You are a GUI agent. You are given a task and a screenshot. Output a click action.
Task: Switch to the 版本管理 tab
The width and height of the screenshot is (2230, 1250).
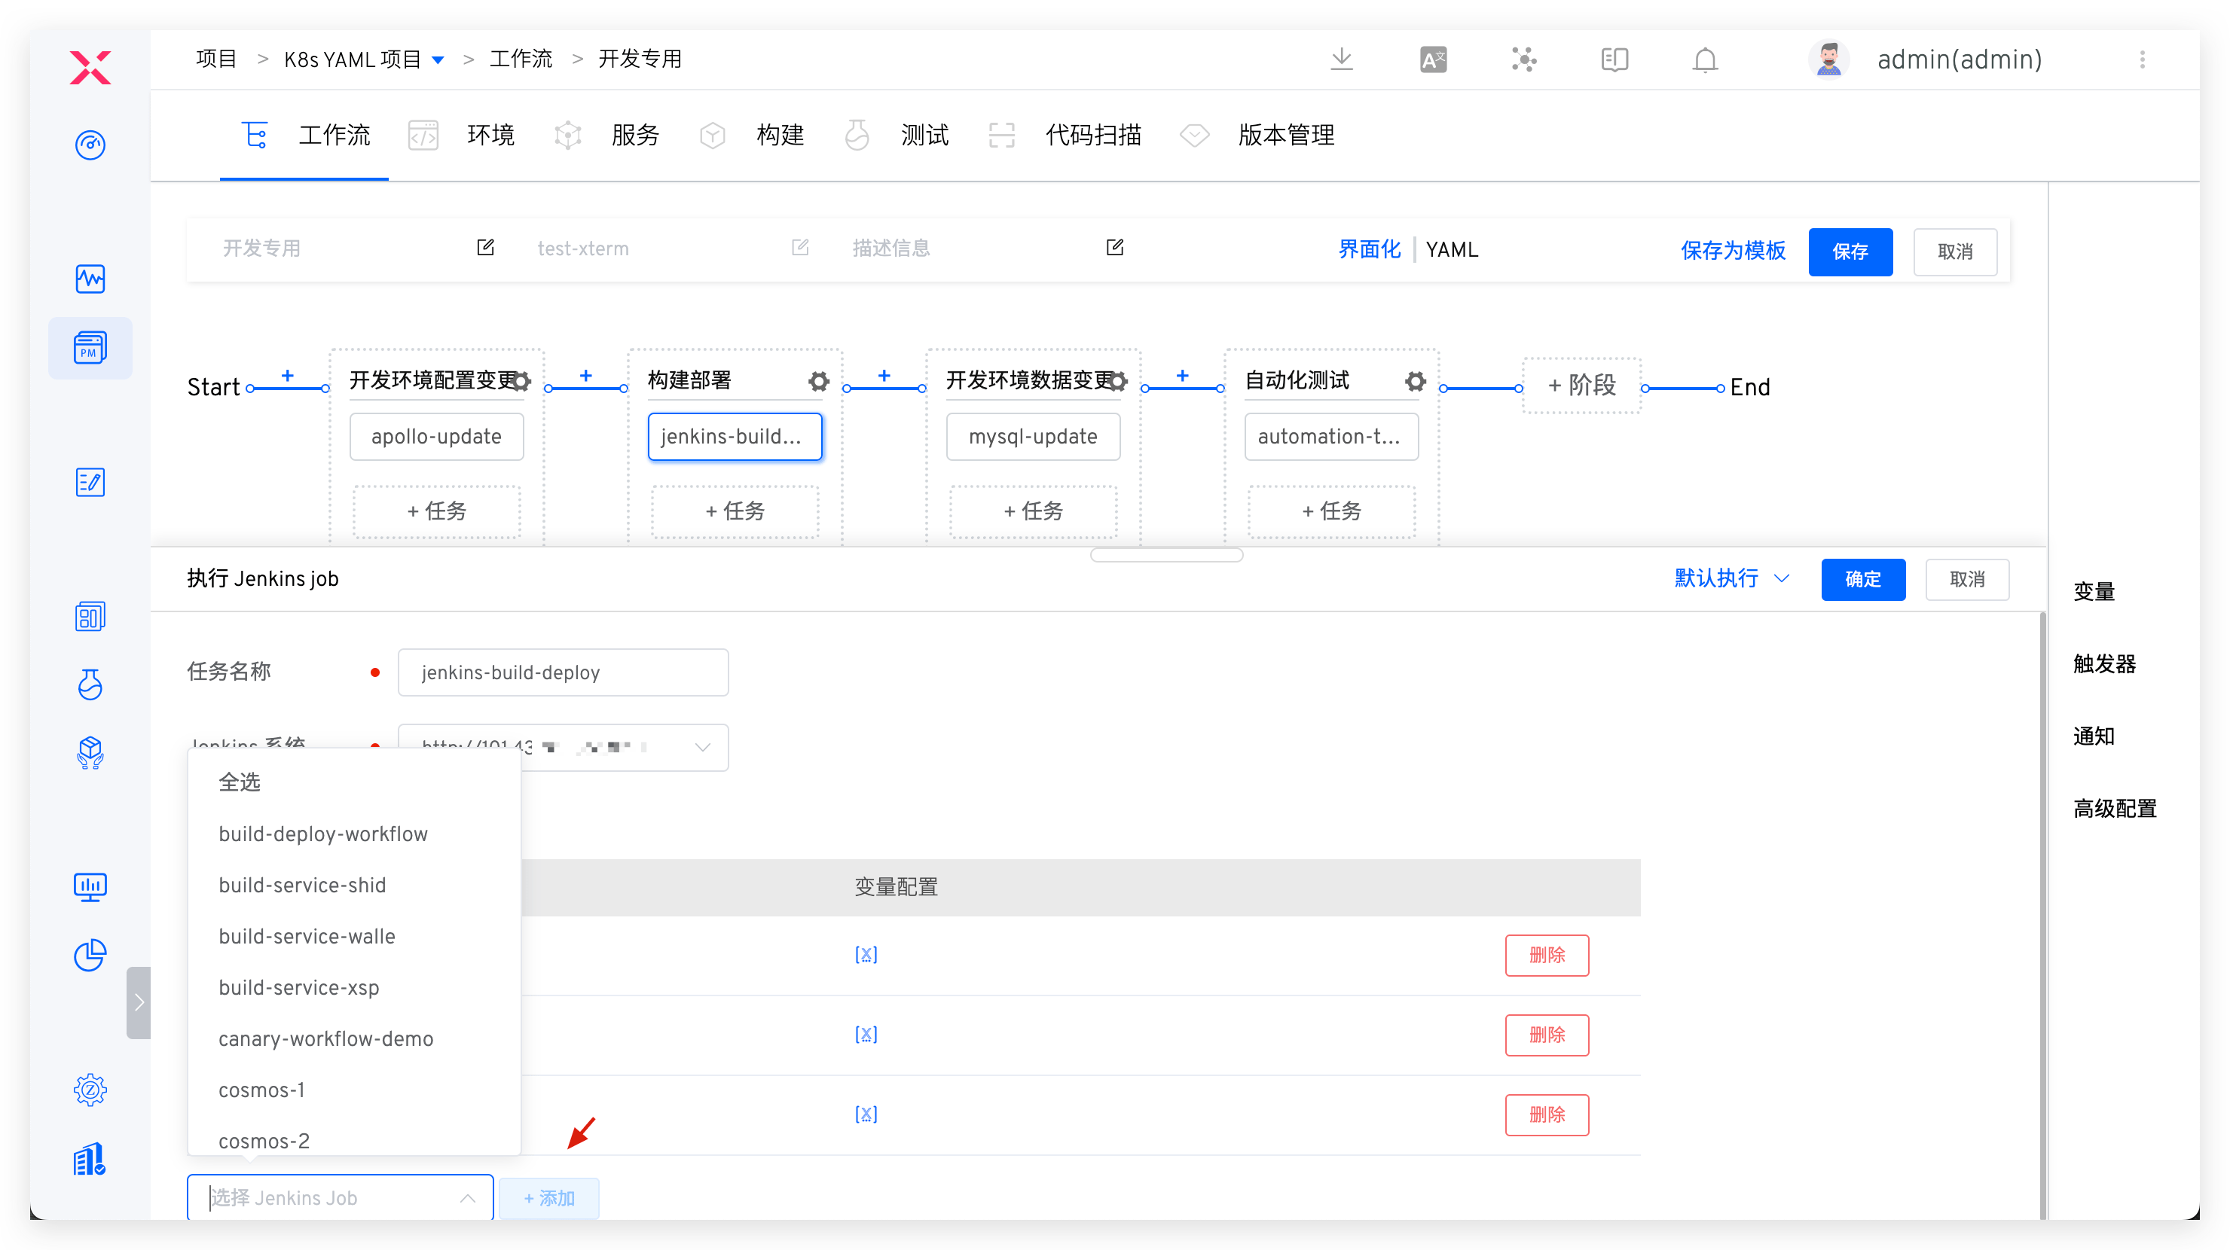click(x=1257, y=135)
